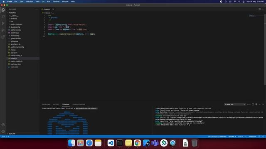Open yarn.lock file
Screen dimensions: 266x149
point(14,67)
